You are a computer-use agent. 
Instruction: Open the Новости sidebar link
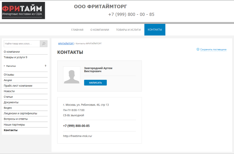tap(9, 91)
